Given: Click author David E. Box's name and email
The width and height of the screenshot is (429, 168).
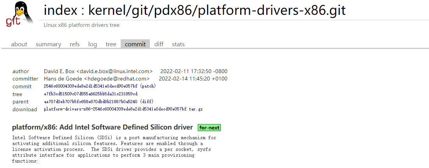Looking at the screenshot, I should coord(98,71).
